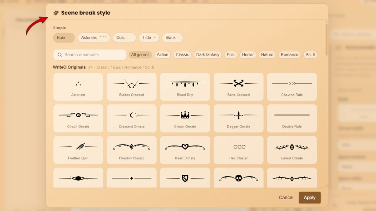Filter ornaments by Romance genre
376x211 pixels.
(290, 55)
